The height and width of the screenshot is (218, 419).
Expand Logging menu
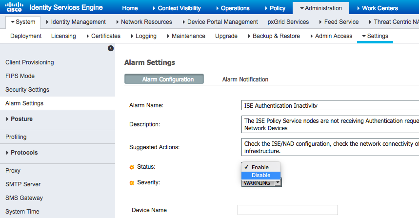[x=143, y=36]
